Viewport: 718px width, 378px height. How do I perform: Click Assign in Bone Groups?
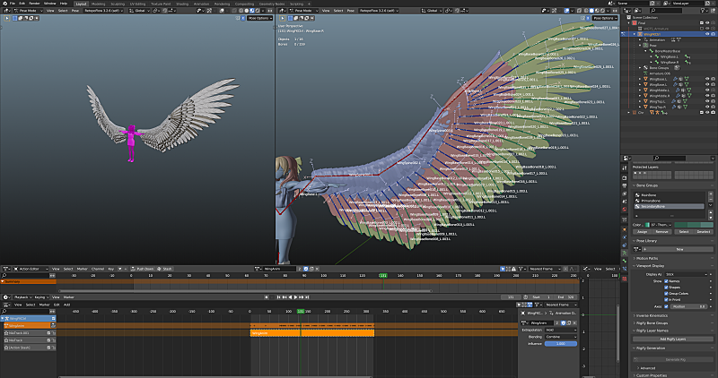643,232
